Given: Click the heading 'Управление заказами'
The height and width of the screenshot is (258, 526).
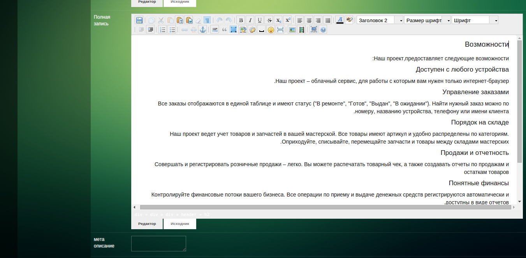Looking at the screenshot, I should click(475, 92).
